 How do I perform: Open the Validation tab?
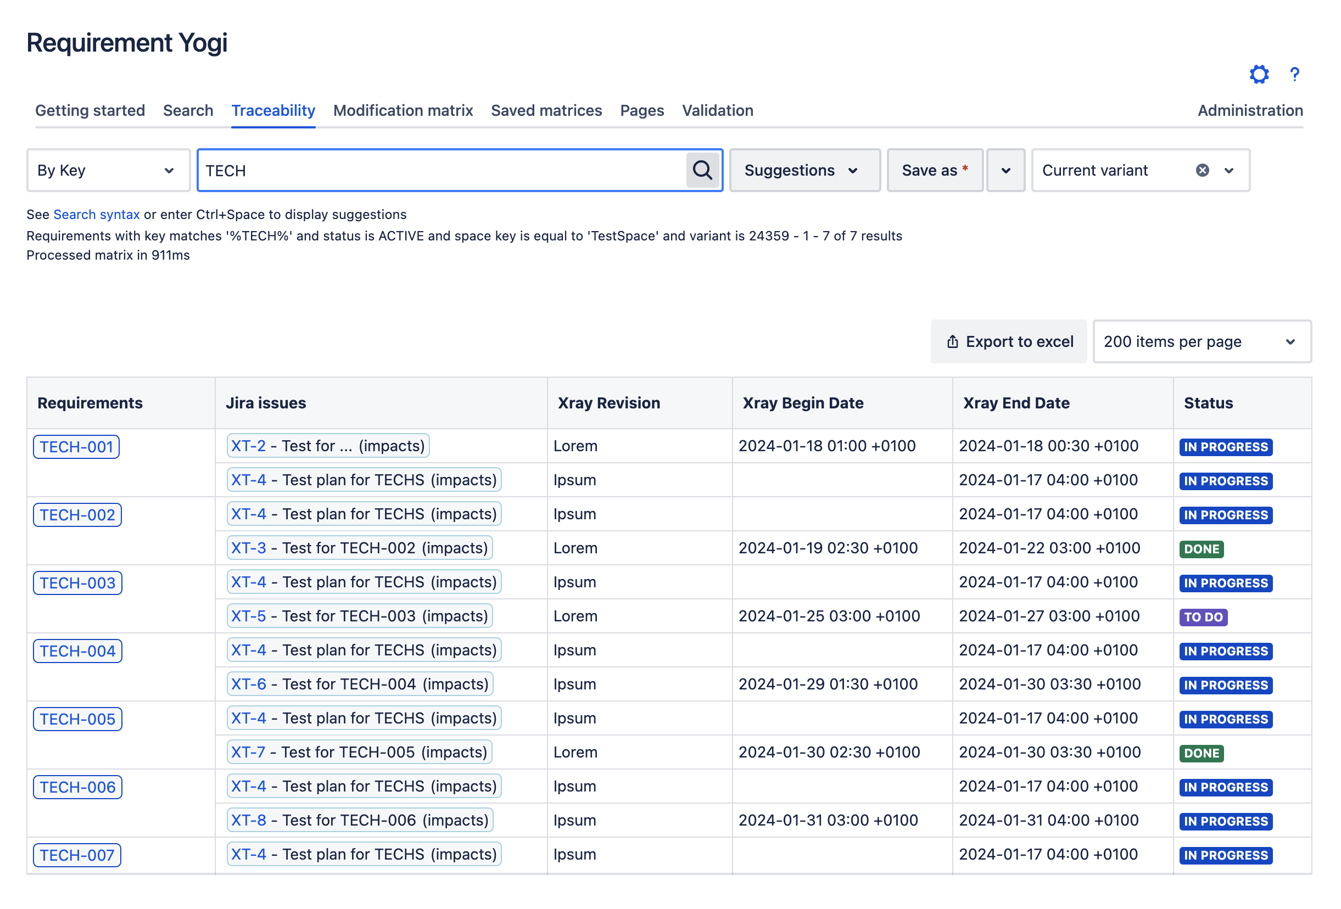click(717, 110)
